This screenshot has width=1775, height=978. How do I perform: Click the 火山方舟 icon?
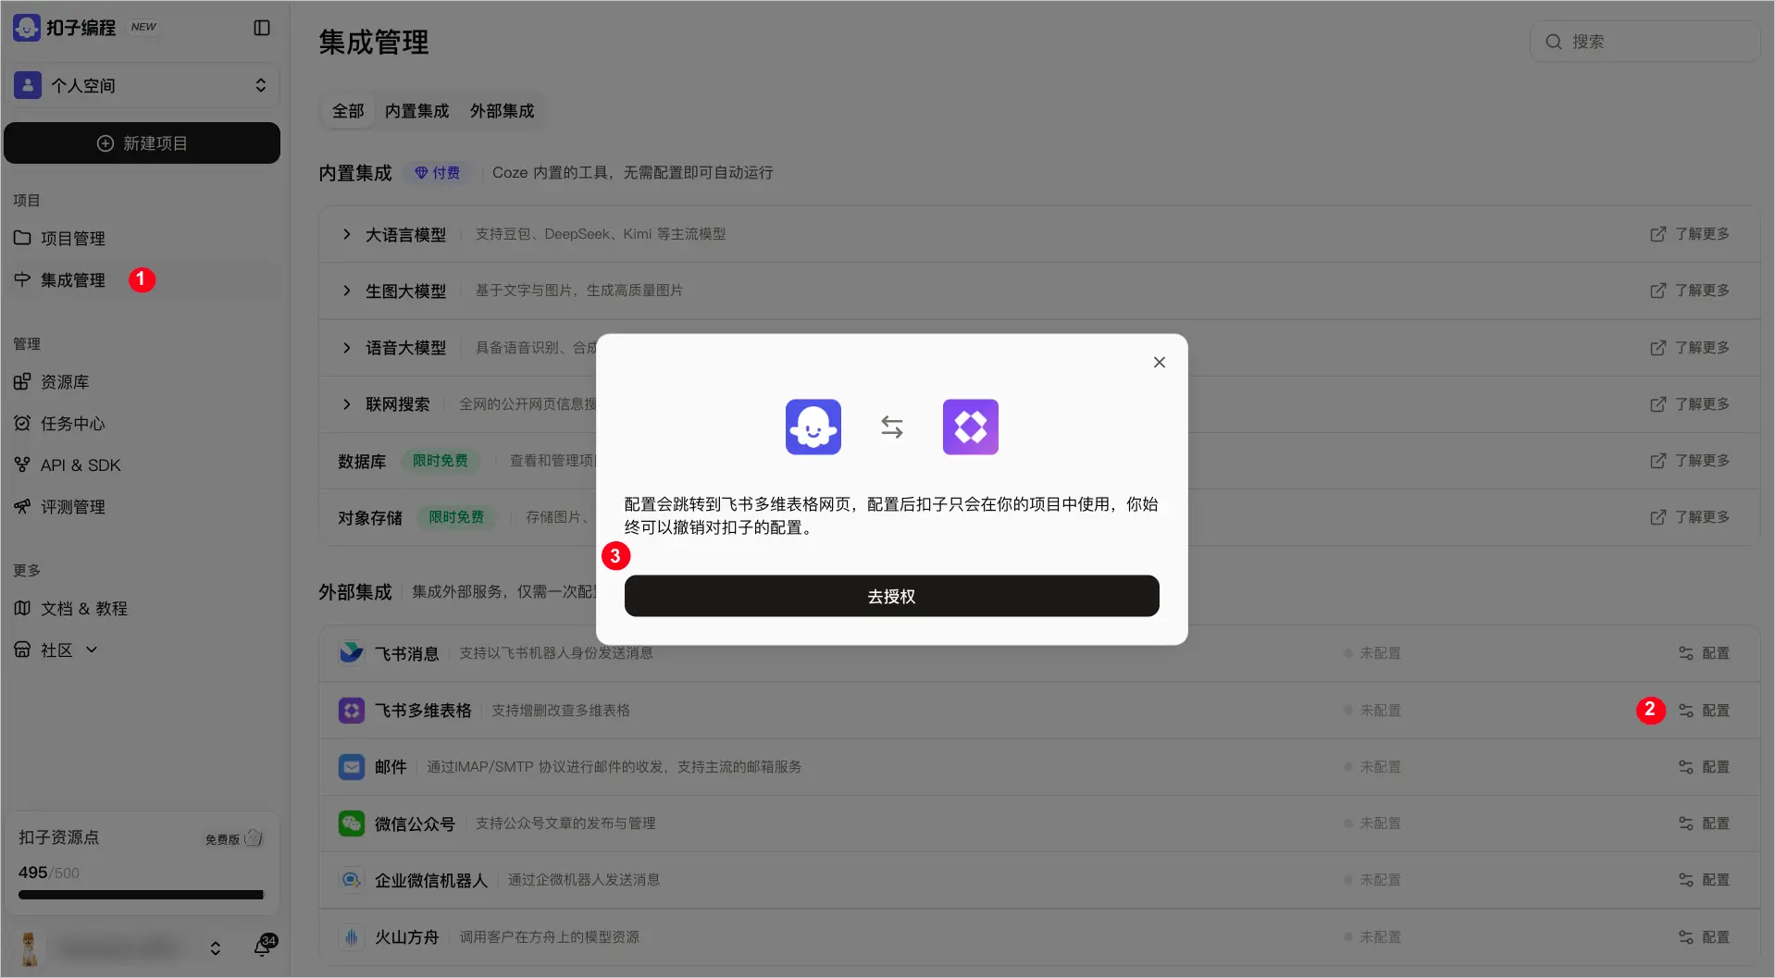[x=352, y=937]
